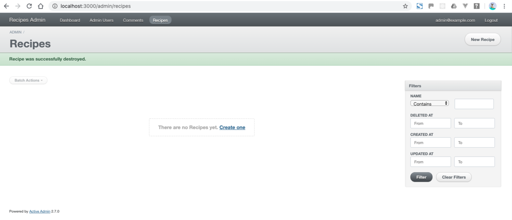
Task: Select the Recipes tab
Action: (x=160, y=20)
